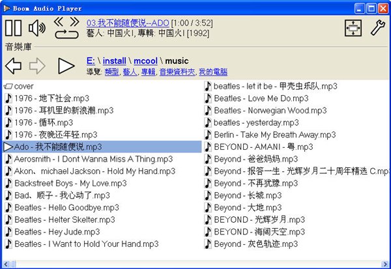
Task: Select Beatles - Love Me Do.mp3
Action: tap(257, 98)
